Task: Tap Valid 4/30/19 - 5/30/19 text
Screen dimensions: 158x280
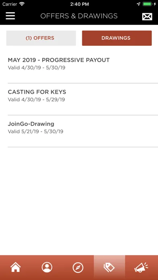Action: pos(37,68)
